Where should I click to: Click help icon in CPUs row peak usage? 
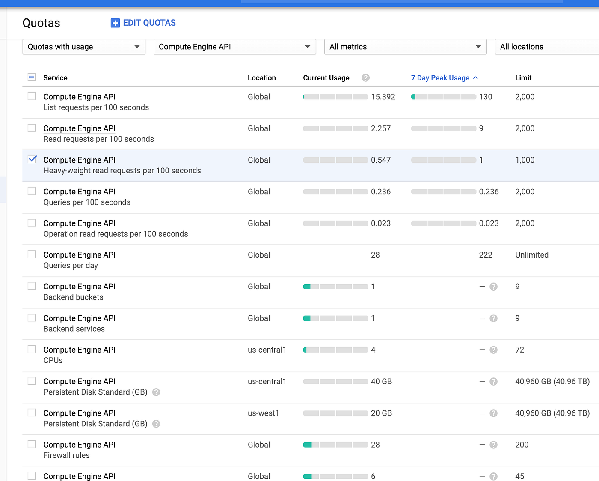(493, 350)
